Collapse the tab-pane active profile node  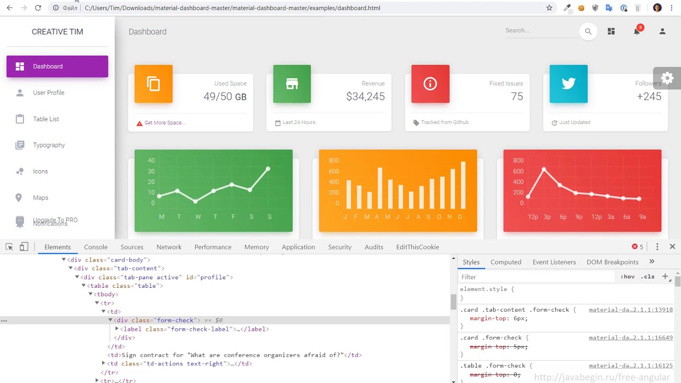(x=77, y=277)
